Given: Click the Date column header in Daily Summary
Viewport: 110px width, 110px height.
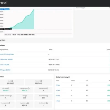Looking at the screenshot, I should coord(58,81).
